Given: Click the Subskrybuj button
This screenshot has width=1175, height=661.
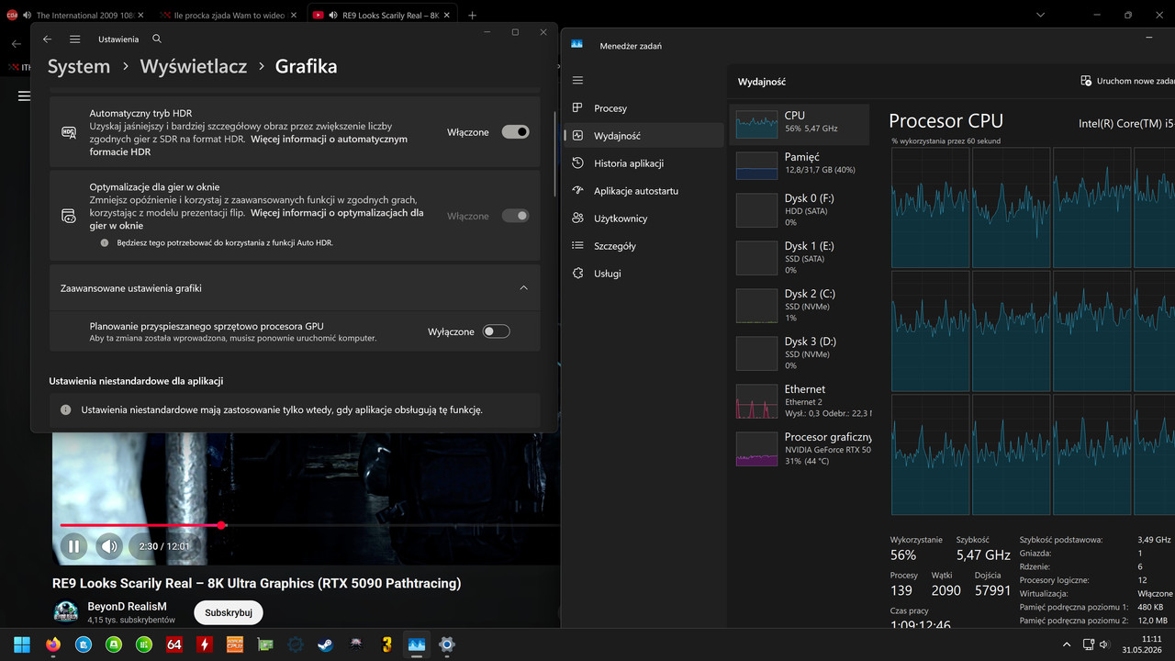Looking at the screenshot, I should point(229,612).
